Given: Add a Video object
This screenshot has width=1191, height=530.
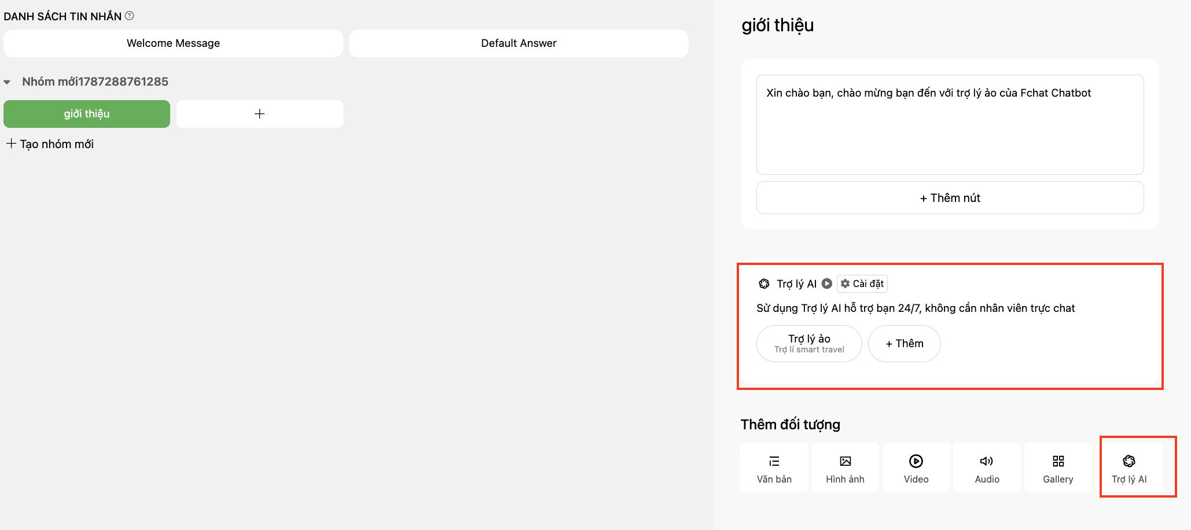Looking at the screenshot, I should click(x=916, y=468).
